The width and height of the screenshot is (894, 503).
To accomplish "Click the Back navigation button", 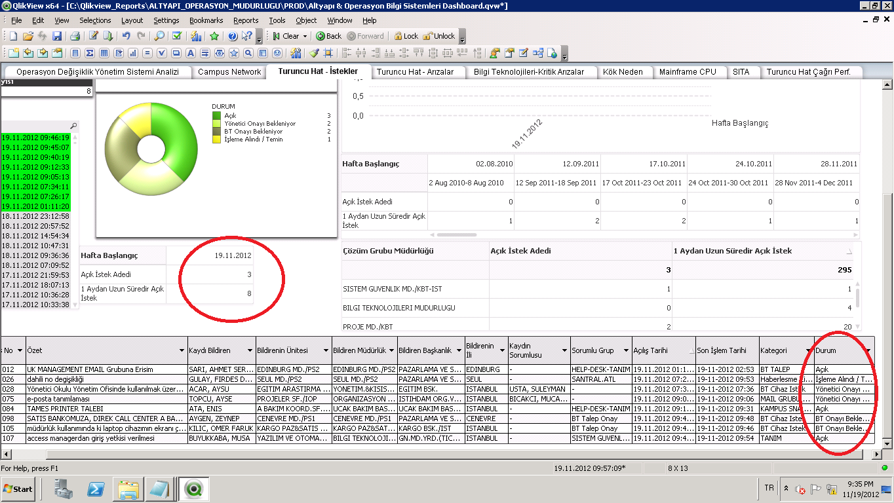I will (x=329, y=36).
